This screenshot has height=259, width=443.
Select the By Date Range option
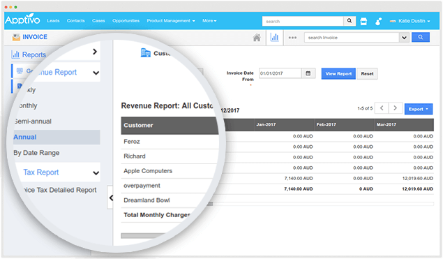tap(36, 153)
